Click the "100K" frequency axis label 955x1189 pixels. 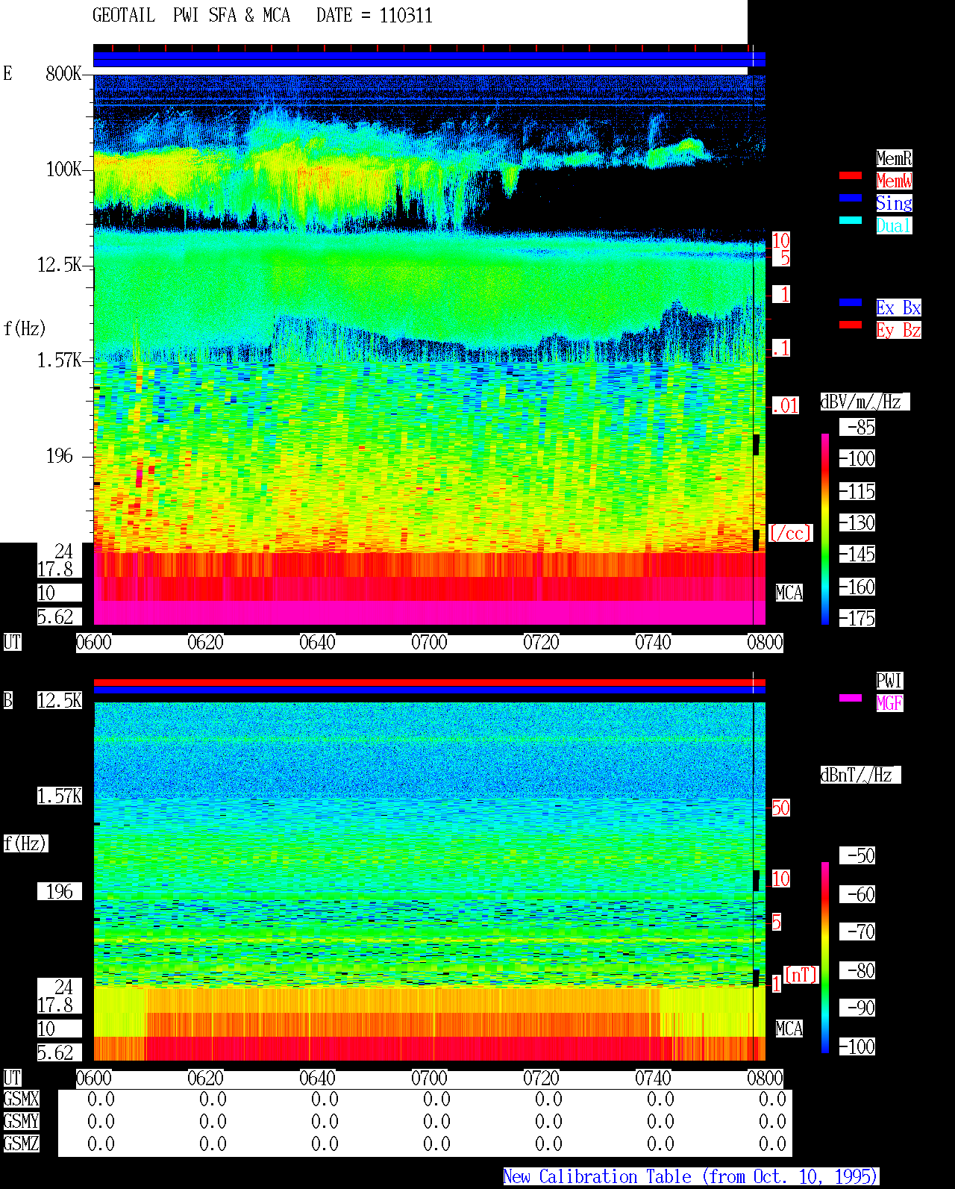64,169
